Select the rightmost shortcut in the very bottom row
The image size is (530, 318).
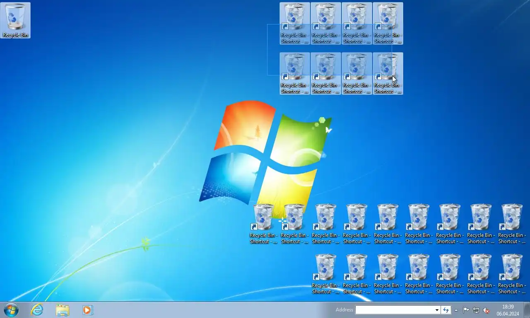[512, 274]
